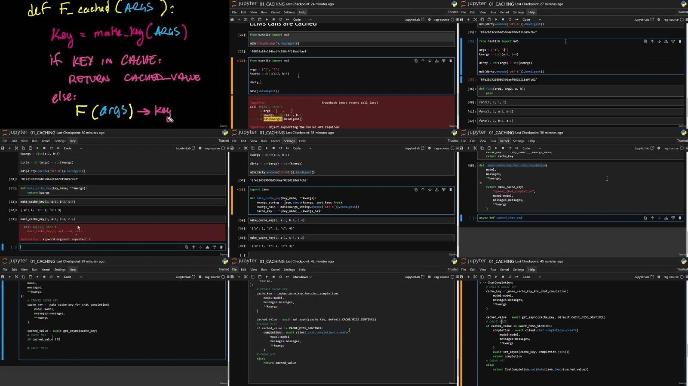The image size is (688, 386).
Task: Restart kernel in the 36-minutes-ago checkpoint notebook
Action: coord(510,148)
